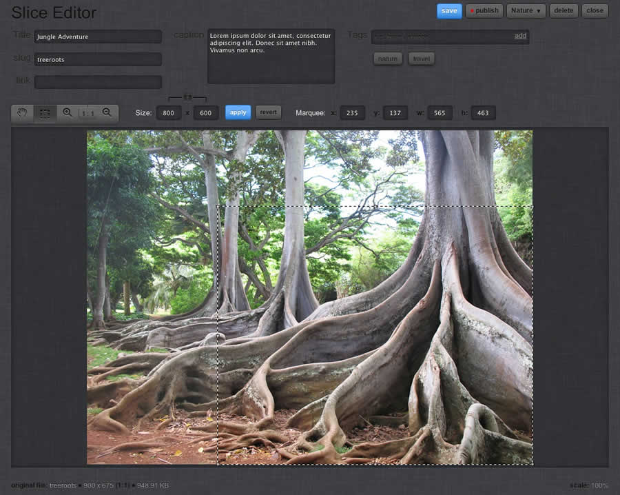This screenshot has height=495, width=620.
Task: Open the Nature category dropdown
Action: tap(526, 10)
